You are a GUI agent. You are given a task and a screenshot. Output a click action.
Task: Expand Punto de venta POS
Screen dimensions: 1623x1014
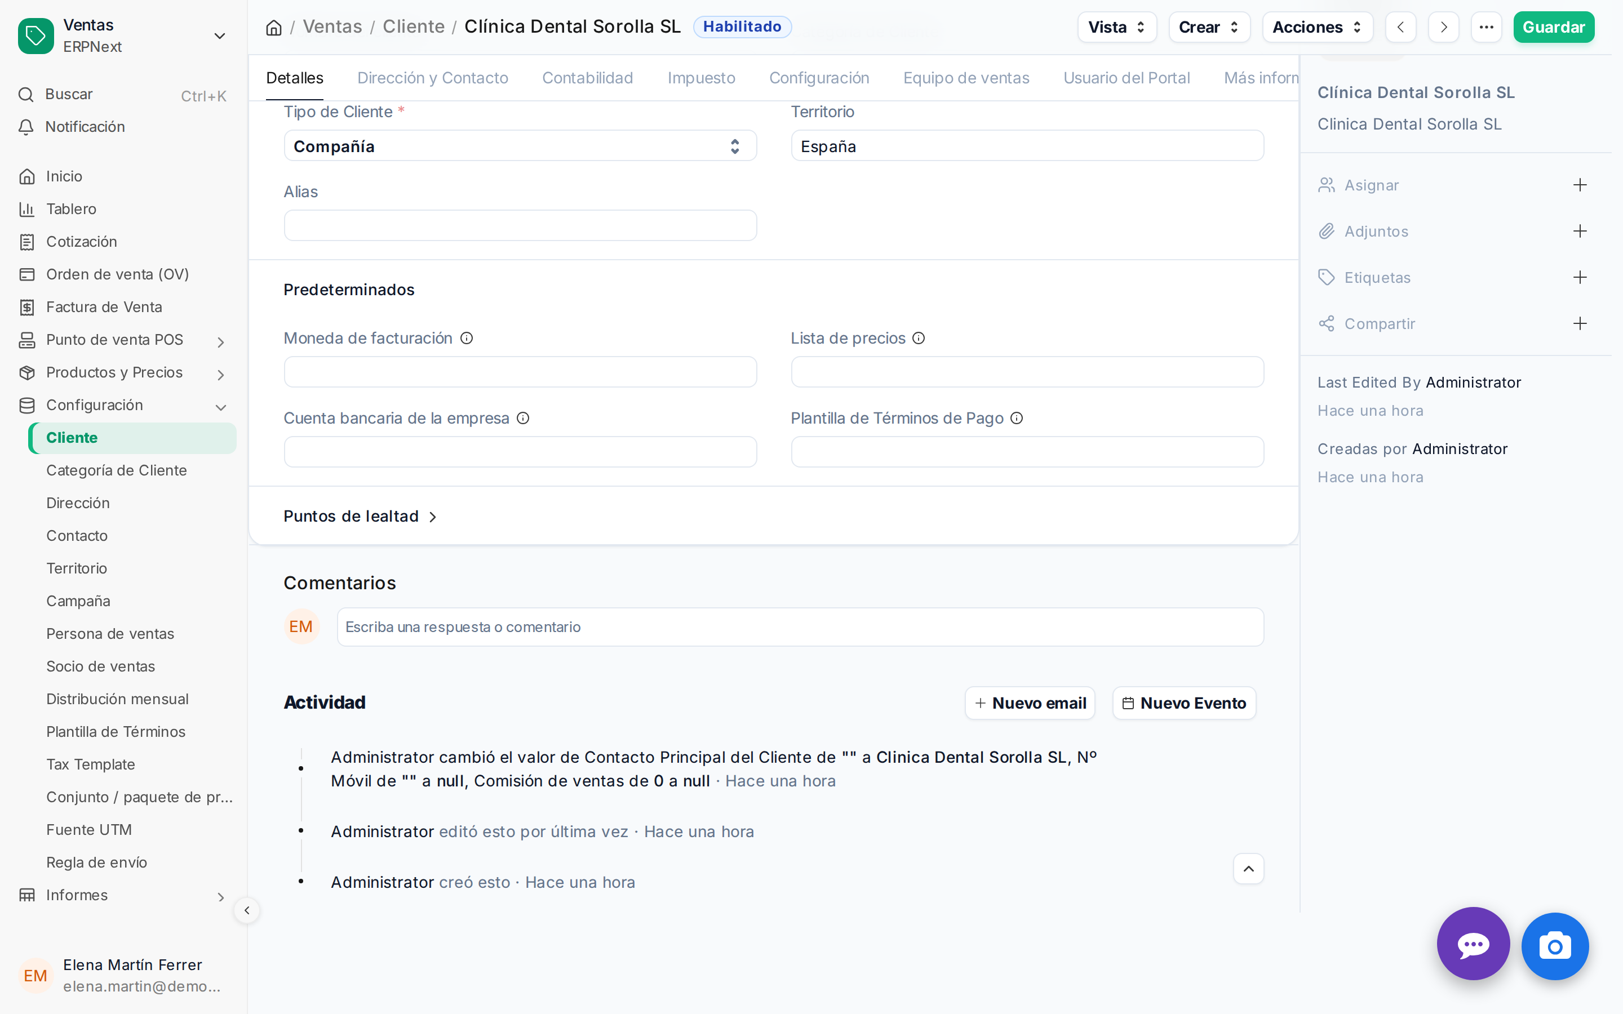click(221, 342)
